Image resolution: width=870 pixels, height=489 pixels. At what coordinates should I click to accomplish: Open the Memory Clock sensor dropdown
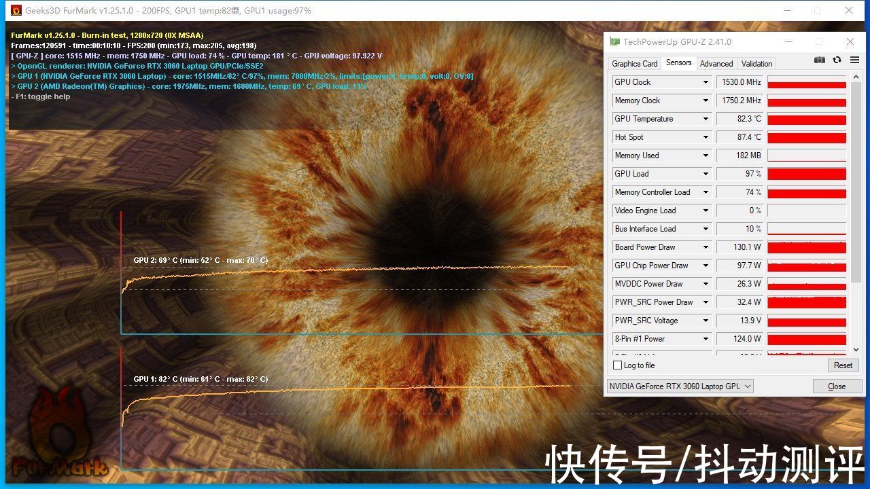pyautogui.click(x=706, y=101)
